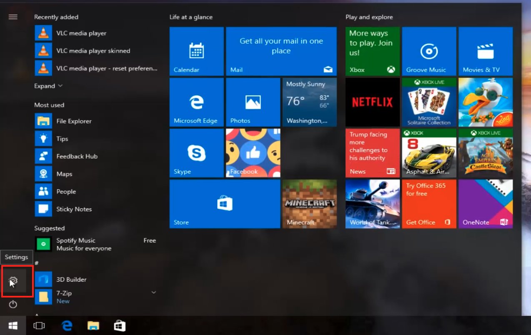Open the Tips app entry
Viewport: 531px width, 335px height.
click(96, 138)
